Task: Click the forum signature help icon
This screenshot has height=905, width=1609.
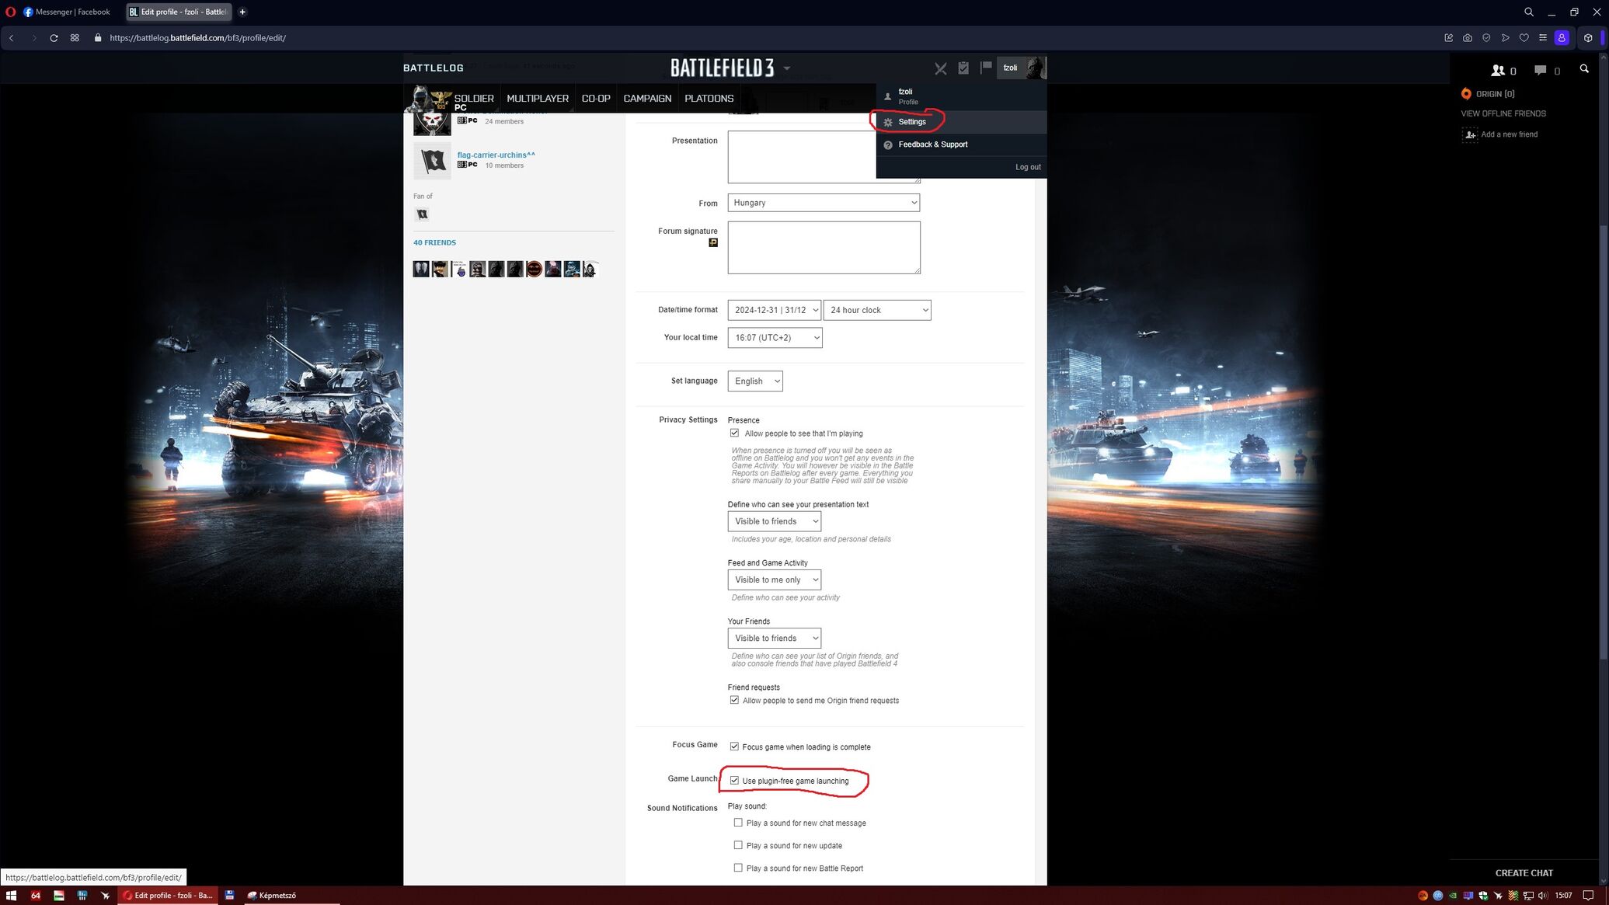Action: [x=713, y=242]
